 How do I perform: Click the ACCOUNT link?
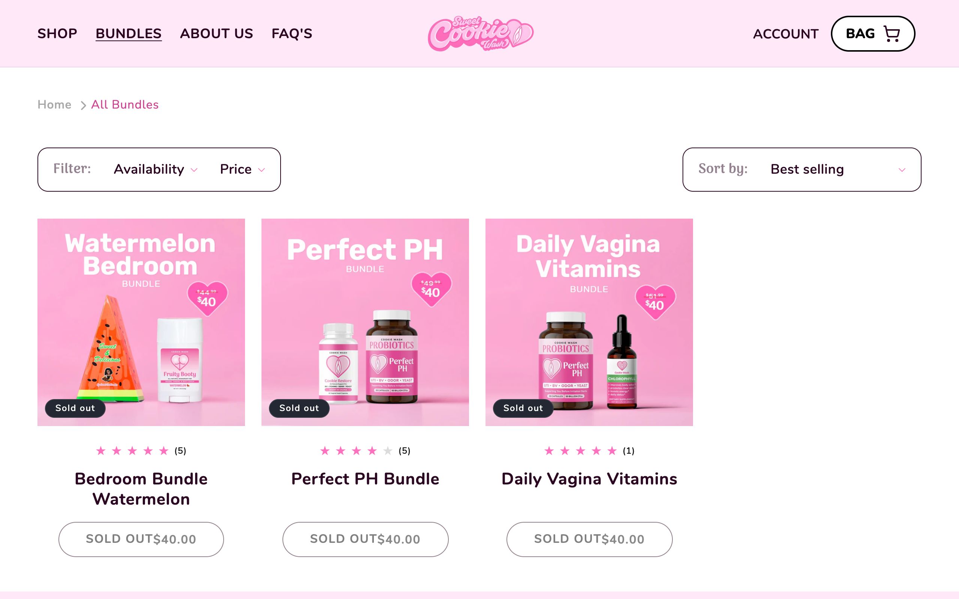[x=786, y=34]
